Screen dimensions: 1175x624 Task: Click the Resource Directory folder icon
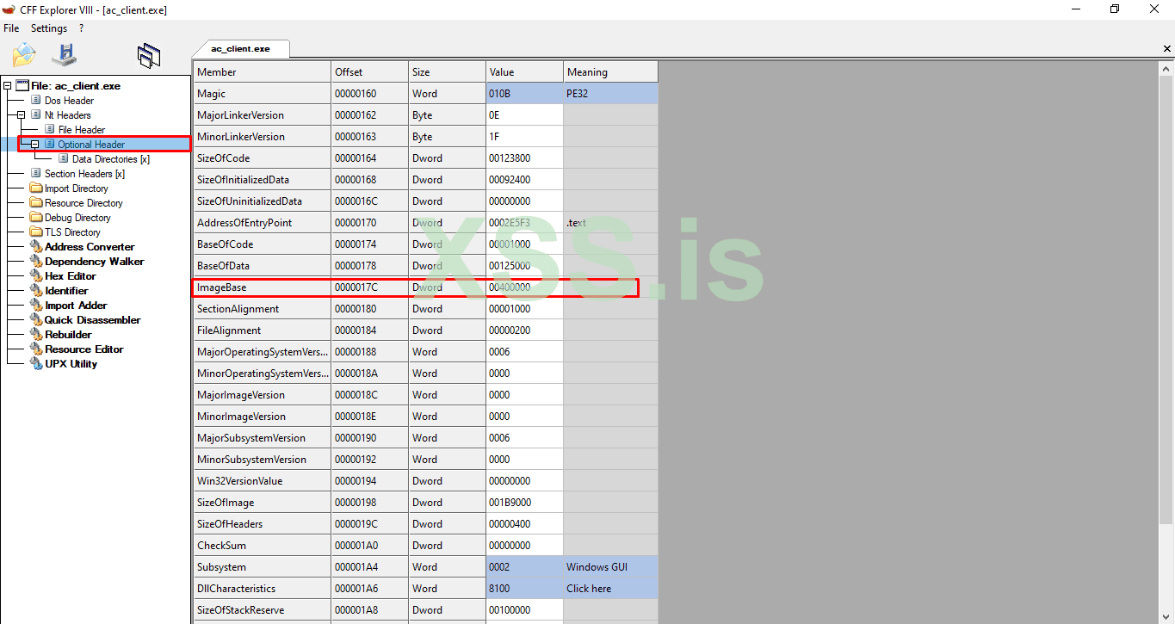(x=36, y=203)
